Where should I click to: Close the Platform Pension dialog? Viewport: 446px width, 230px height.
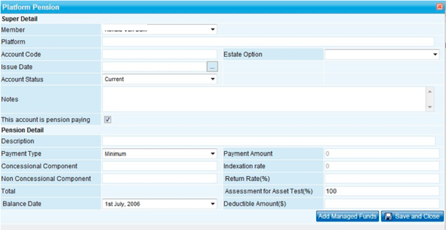(440, 7)
